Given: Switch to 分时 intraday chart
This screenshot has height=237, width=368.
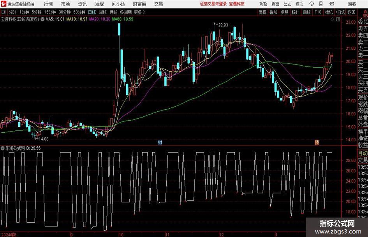Looking at the screenshot, I should click(x=13, y=12).
